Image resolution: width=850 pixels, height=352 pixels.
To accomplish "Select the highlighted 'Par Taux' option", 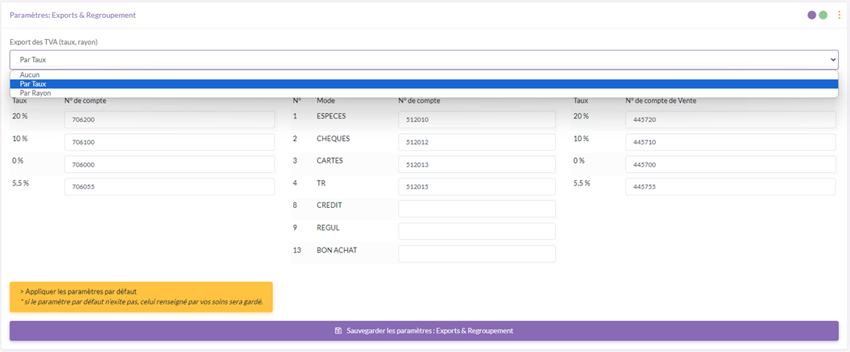I will (x=34, y=84).
